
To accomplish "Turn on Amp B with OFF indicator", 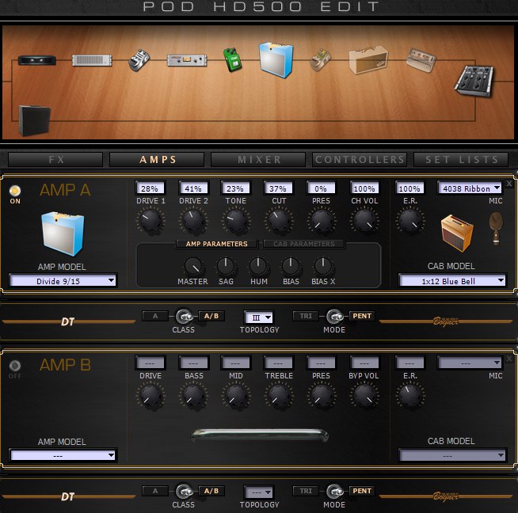I will coord(15,366).
